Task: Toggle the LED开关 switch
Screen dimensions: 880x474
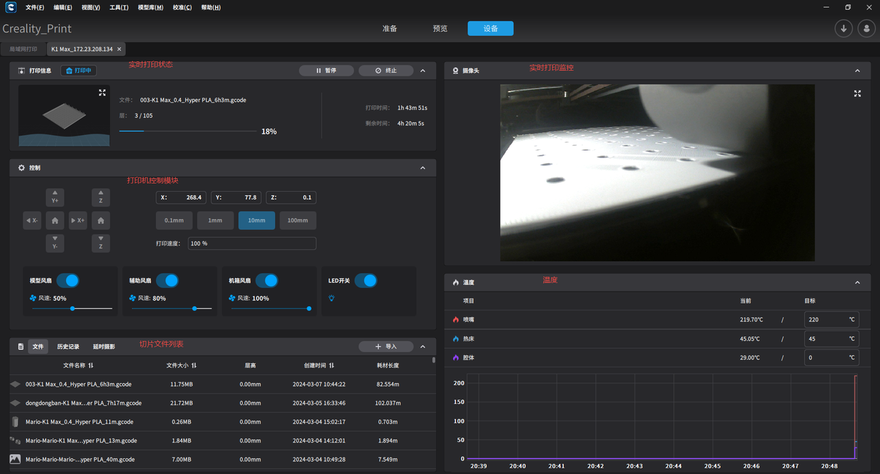Action: point(366,281)
